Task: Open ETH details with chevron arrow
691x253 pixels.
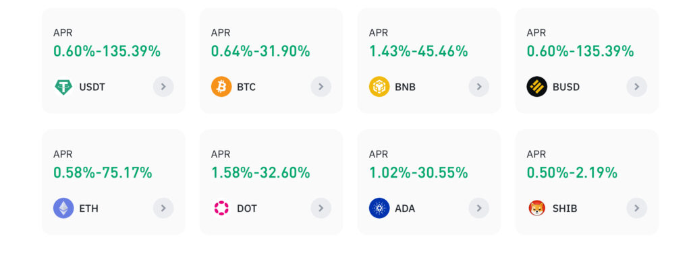Action: [163, 208]
